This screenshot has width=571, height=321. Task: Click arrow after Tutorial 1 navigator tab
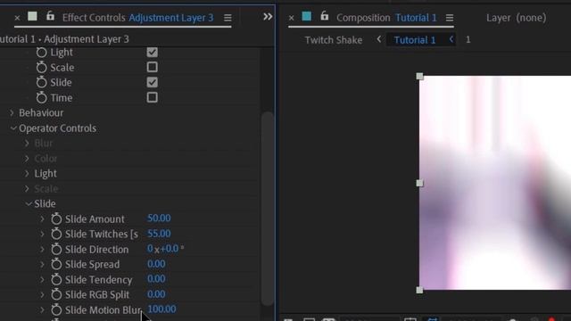[451, 39]
